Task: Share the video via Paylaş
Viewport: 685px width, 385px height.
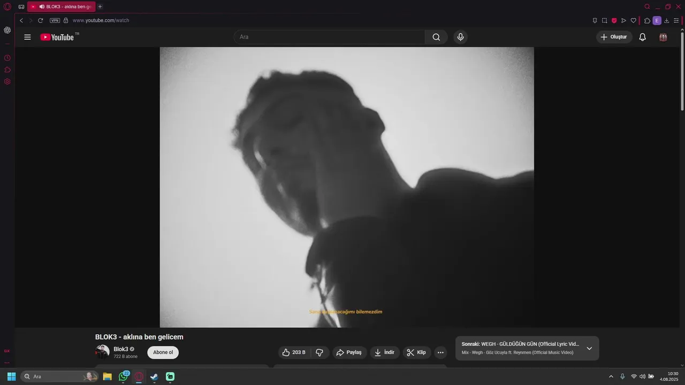Action: point(349,352)
